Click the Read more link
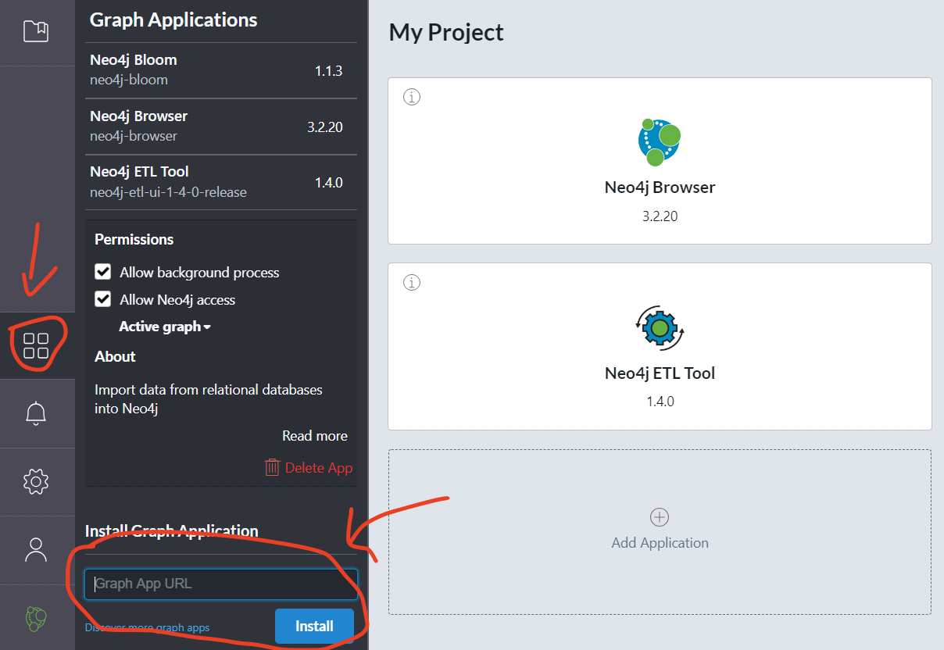Viewport: 944px width, 650px height. click(314, 435)
